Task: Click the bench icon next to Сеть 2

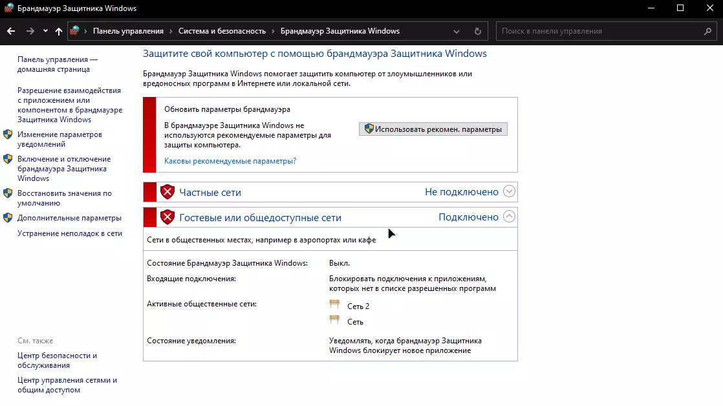Action: [334, 305]
